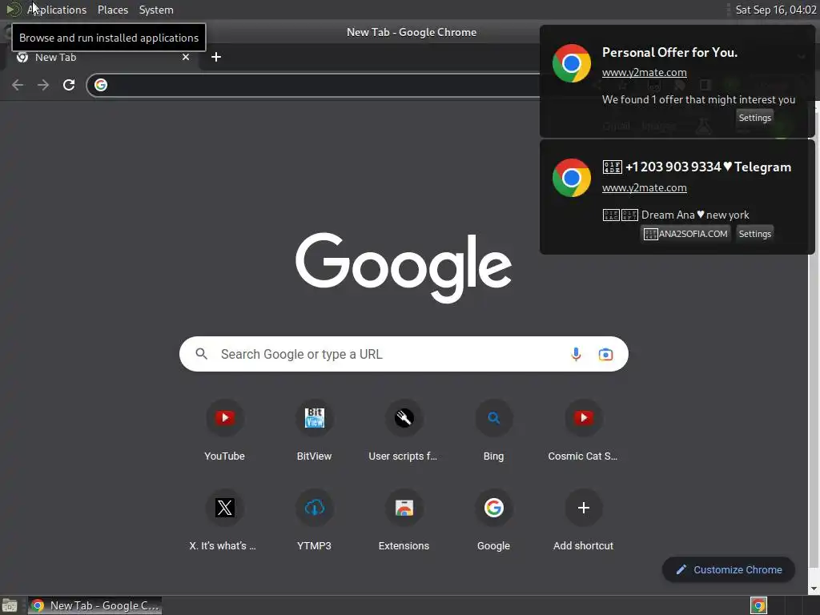Click the page scrollbar down arrow

coord(814,589)
